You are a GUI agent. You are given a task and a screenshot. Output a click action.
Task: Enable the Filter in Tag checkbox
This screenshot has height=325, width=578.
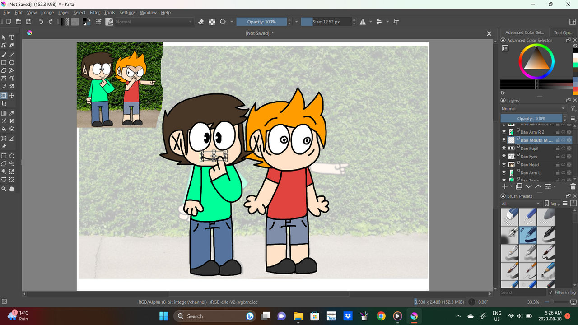(550, 292)
